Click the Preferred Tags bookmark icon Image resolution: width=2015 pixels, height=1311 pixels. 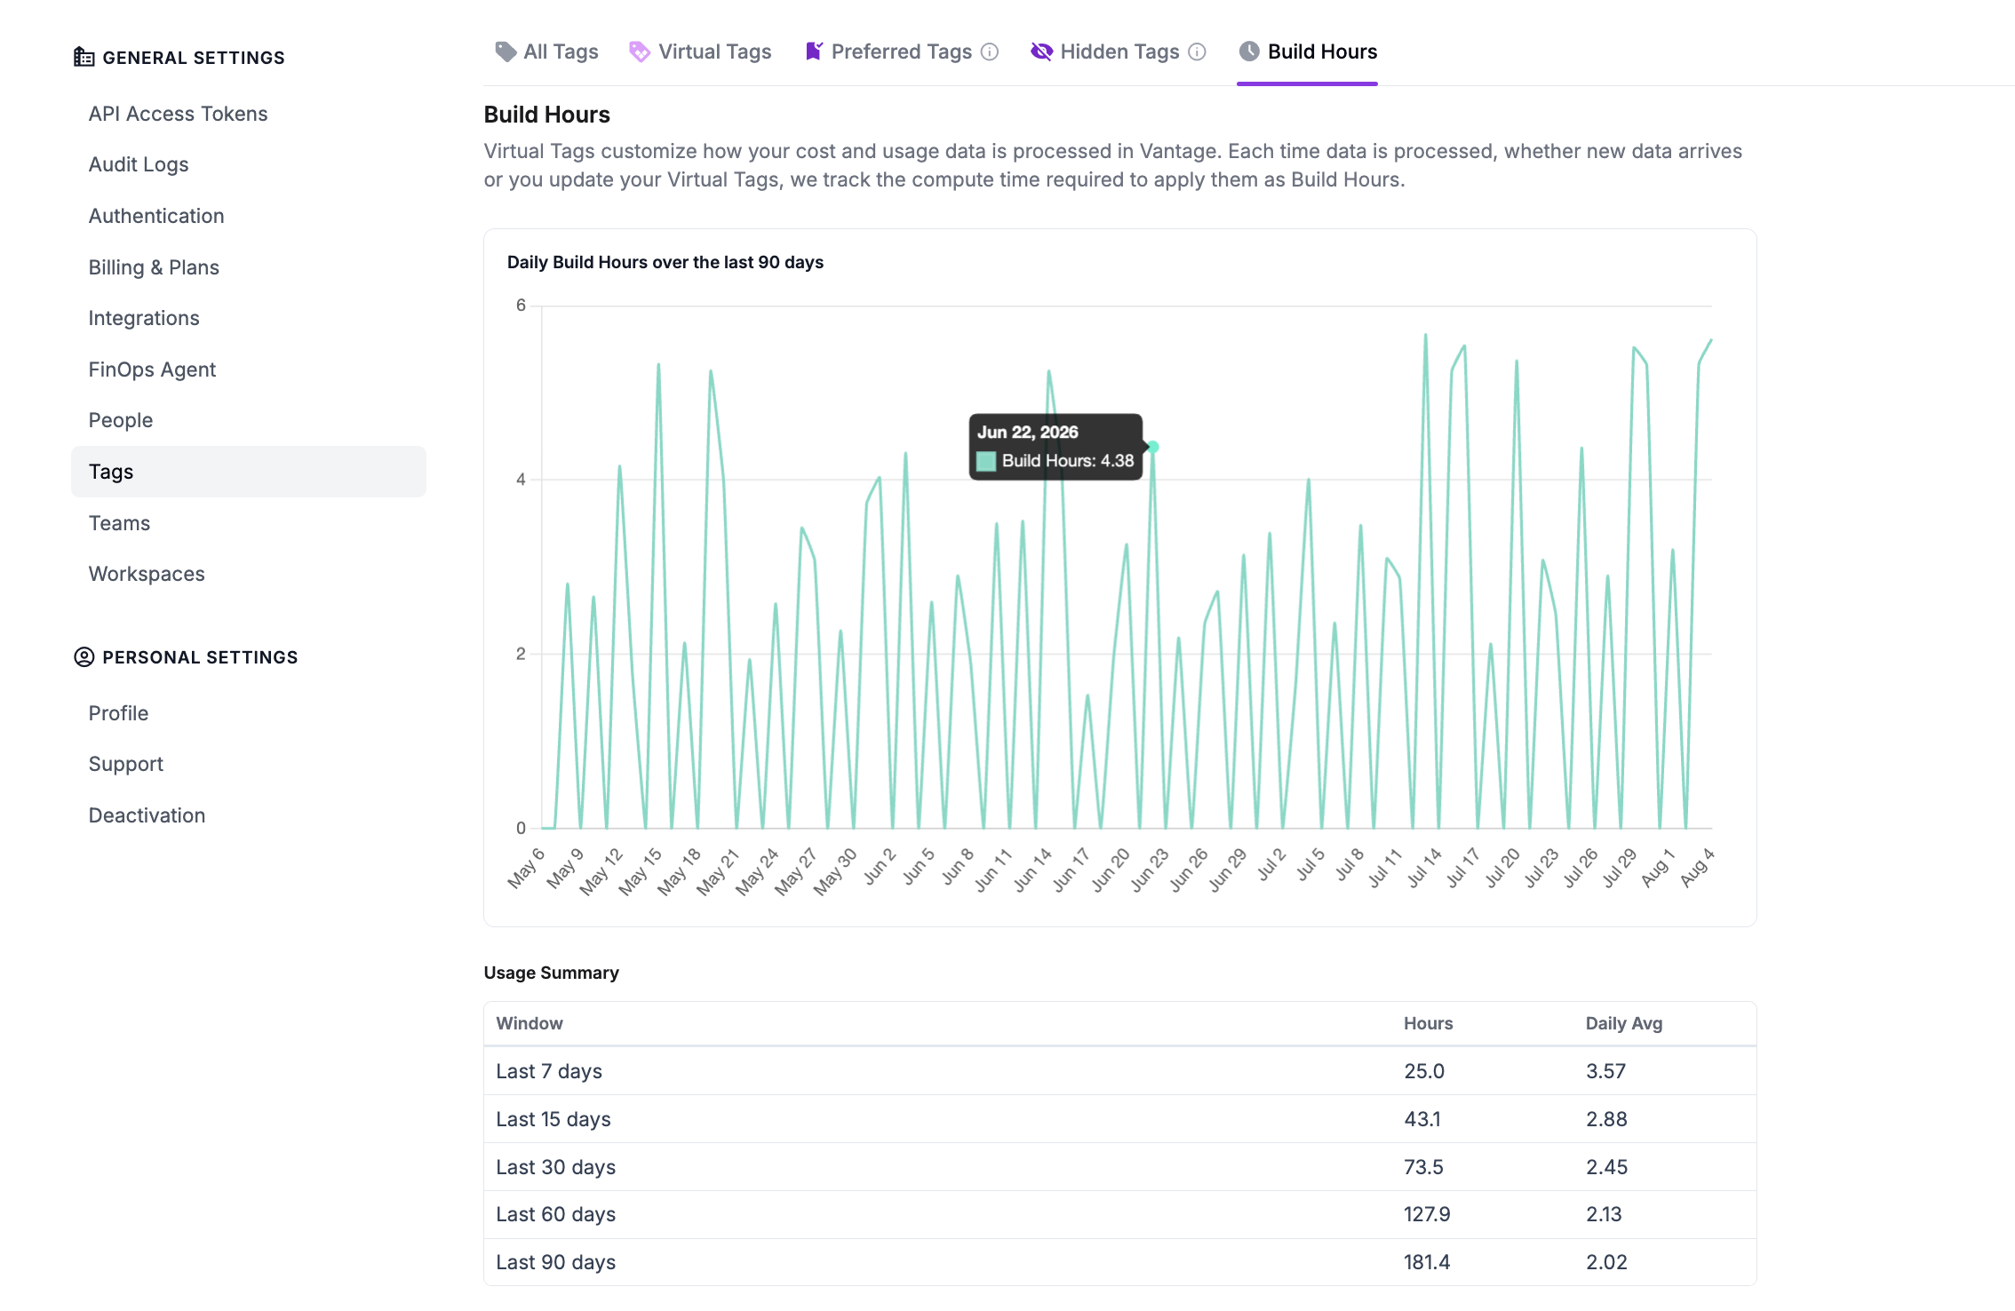point(814,52)
